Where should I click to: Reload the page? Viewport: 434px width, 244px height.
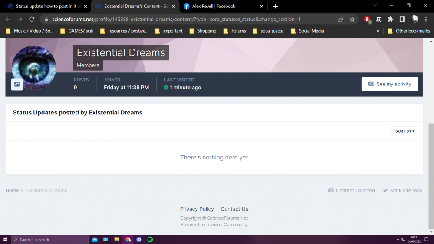click(32, 20)
